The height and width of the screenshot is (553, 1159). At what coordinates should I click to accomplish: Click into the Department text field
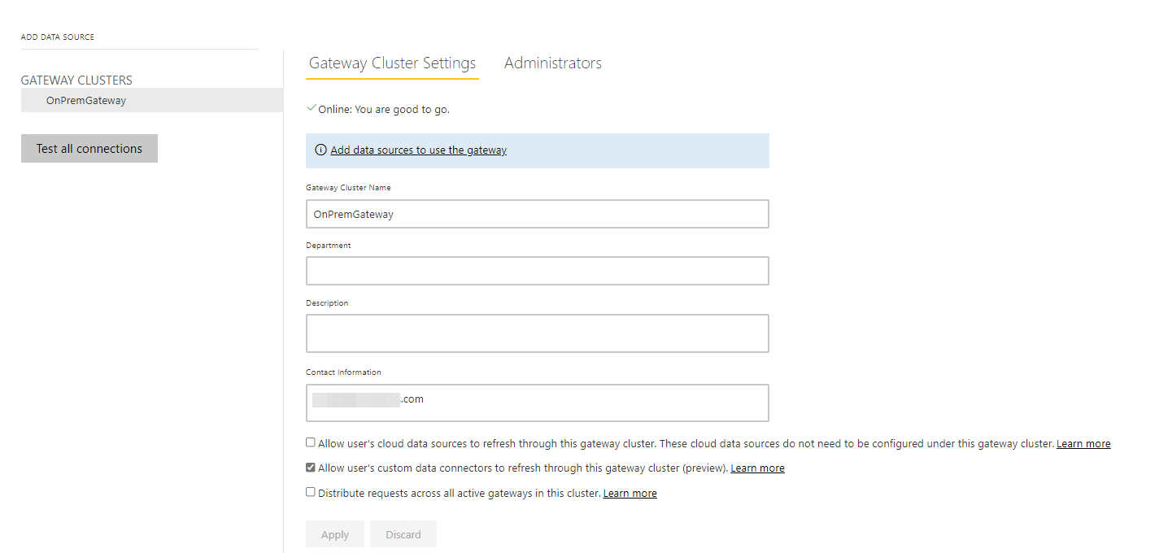[537, 271]
